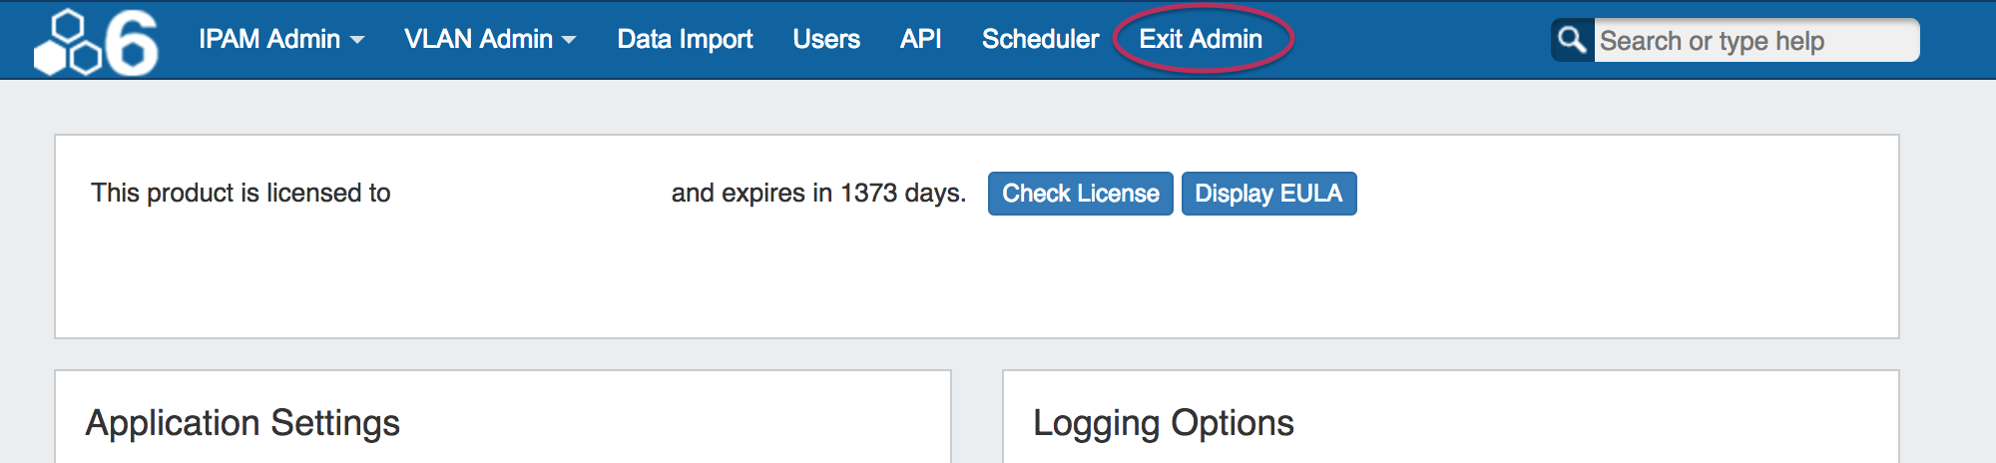Open the Users section
This screenshot has width=1996, height=463.
pyautogui.click(x=826, y=39)
